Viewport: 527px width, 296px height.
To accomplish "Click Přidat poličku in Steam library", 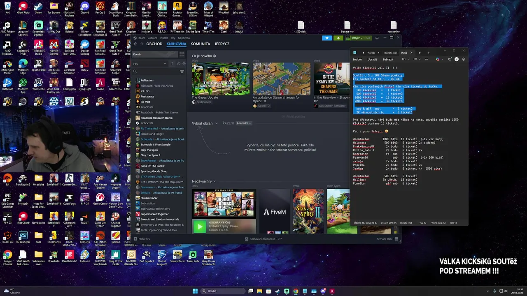I will [293, 116].
